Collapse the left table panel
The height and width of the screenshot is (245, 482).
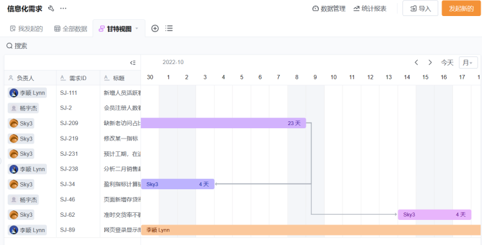133,63
